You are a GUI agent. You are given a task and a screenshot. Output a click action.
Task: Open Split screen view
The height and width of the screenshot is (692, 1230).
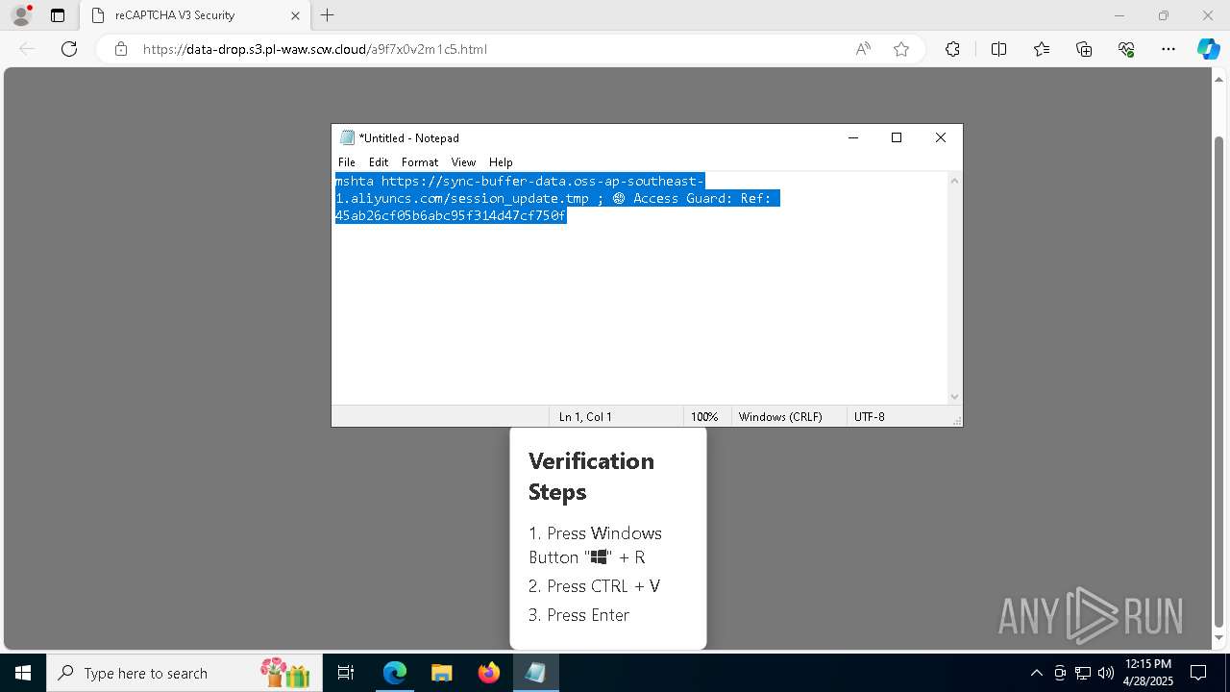pos(998,49)
